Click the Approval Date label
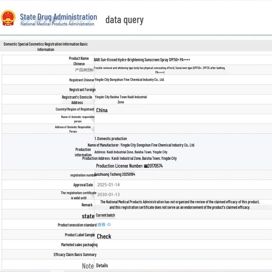272x272 pixels. 83,185
